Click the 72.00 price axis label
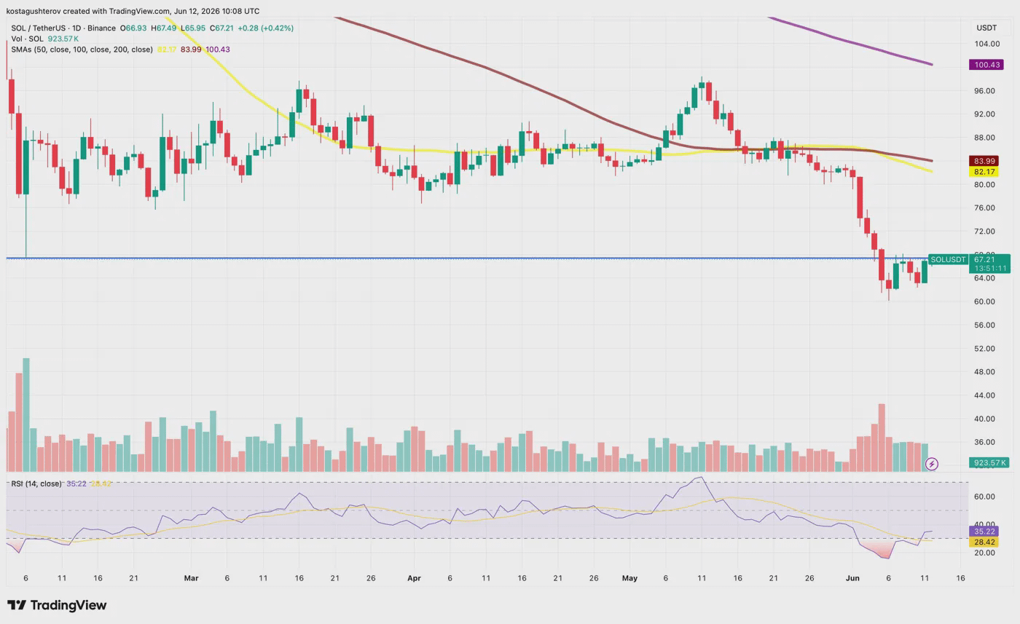Image resolution: width=1020 pixels, height=624 pixels. coord(984,232)
